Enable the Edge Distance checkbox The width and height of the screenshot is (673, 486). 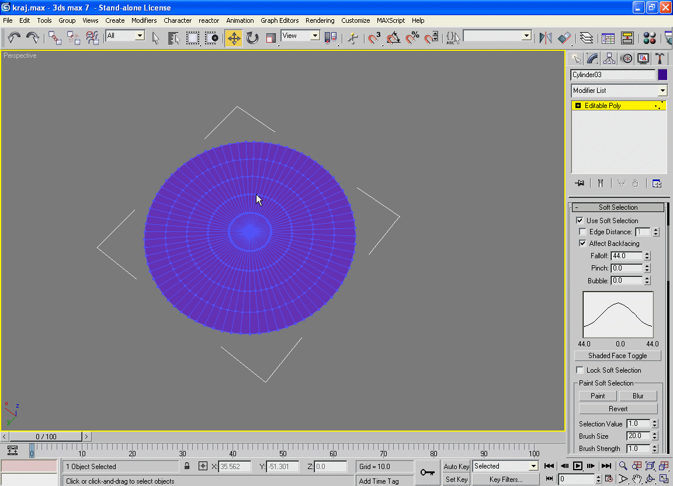pos(582,232)
